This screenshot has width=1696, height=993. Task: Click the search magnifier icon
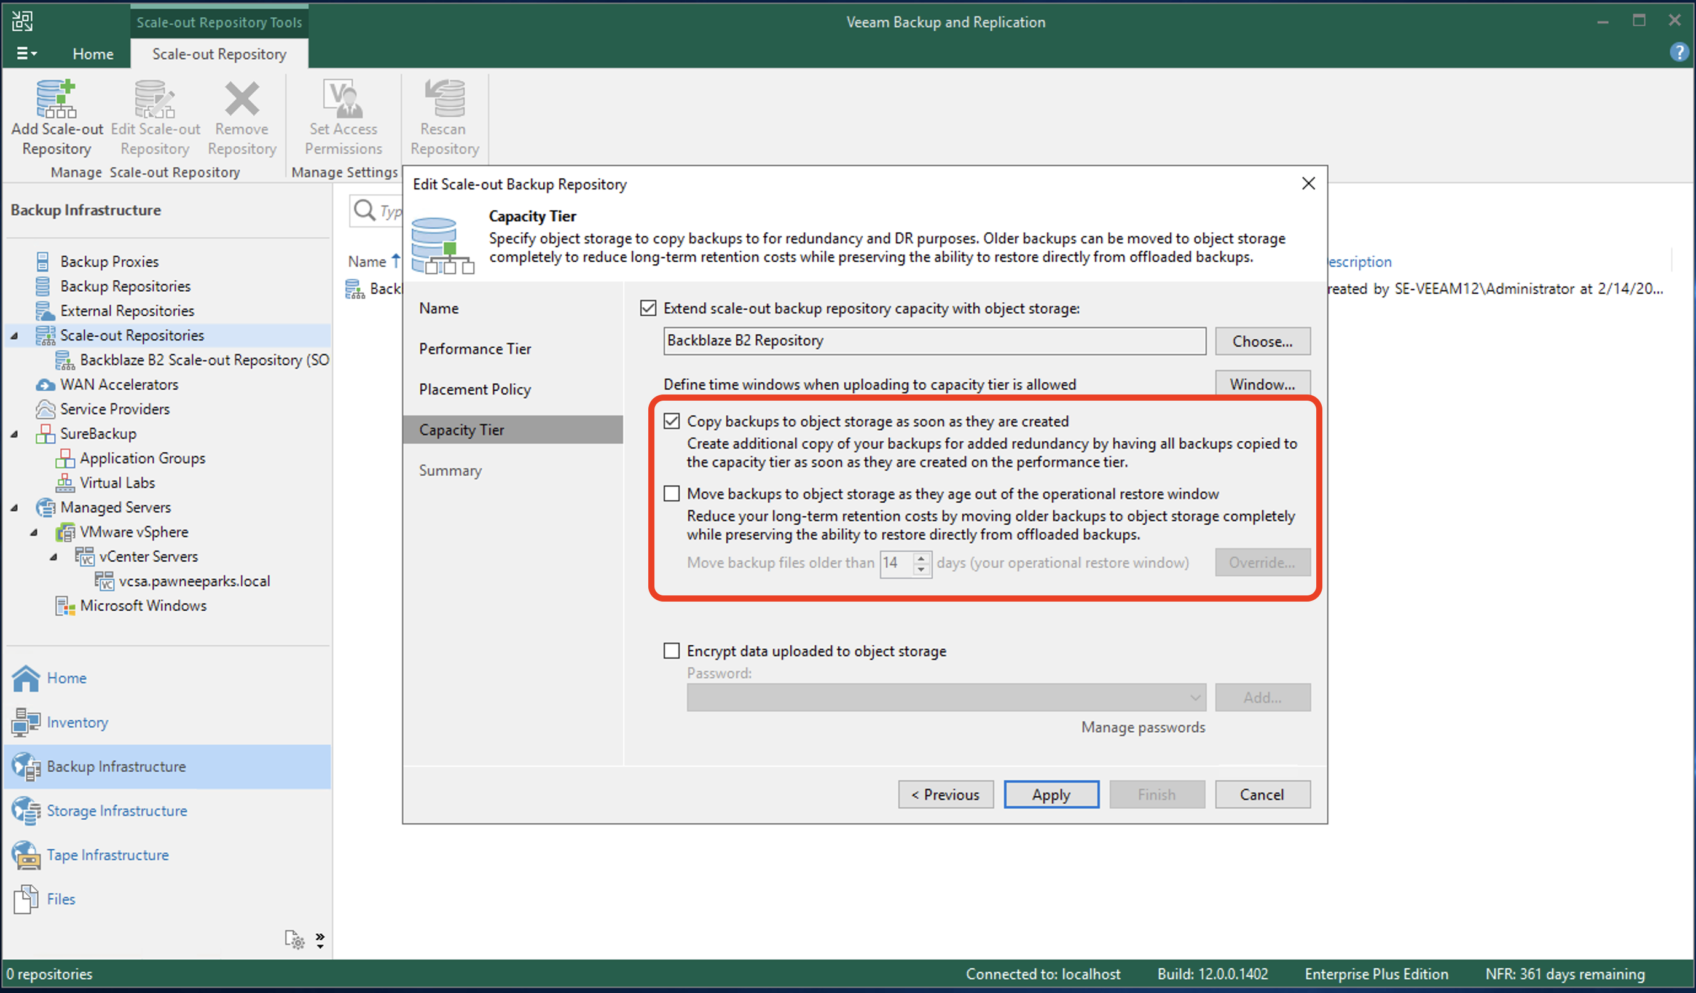pos(364,211)
